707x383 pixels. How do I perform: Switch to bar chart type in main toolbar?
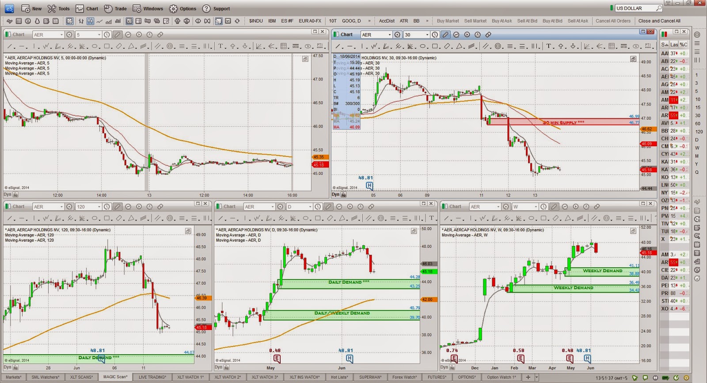[81, 21]
